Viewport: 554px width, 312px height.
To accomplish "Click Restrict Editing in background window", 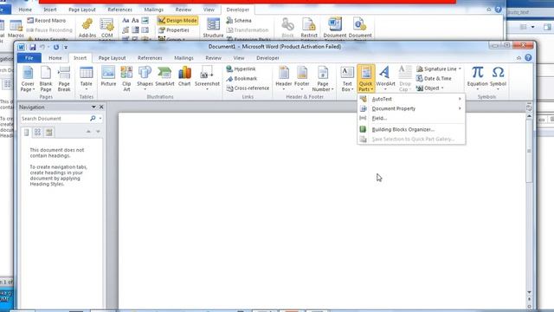I will (x=309, y=29).
